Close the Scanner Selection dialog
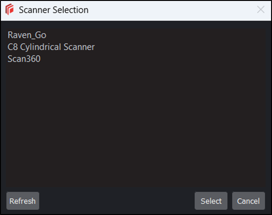The height and width of the screenshot is (215, 272). coord(261,9)
